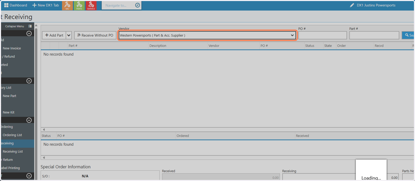Click DX1 Justins Powersports account name
The width and height of the screenshot is (415, 181).
pos(376,5)
